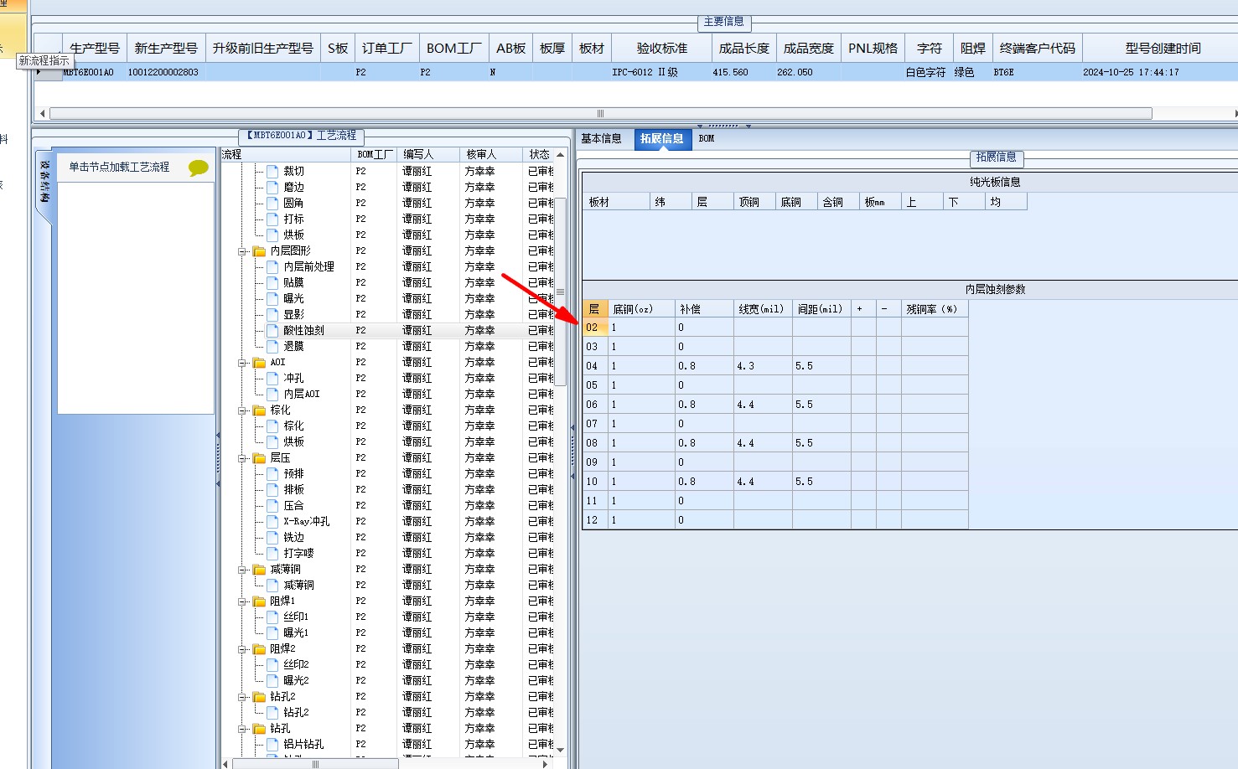1238x769 pixels.
Task: Click the document icon beside 内层前处理
Action: [272, 266]
